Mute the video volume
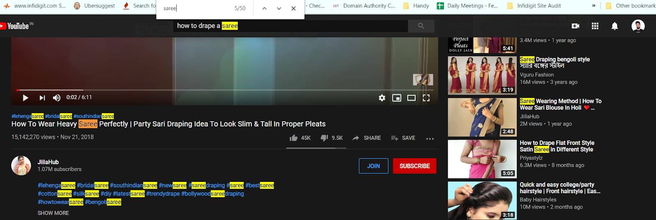The image size is (656, 220). 57,98
